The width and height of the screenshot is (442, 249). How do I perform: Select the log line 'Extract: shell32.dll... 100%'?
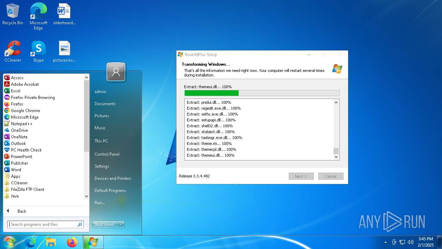coord(210,126)
